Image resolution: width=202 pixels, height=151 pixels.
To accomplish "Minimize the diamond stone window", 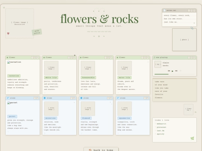I will click(108, 98).
